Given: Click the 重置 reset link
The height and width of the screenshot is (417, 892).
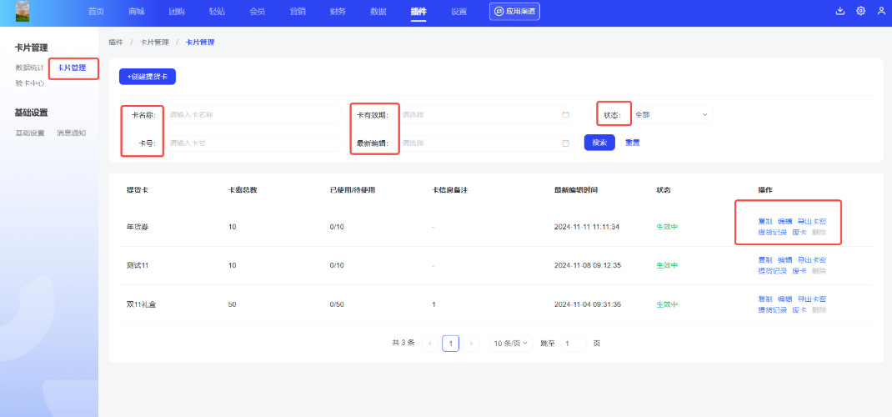Looking at the screenshot, I should [x=633, y=143].
